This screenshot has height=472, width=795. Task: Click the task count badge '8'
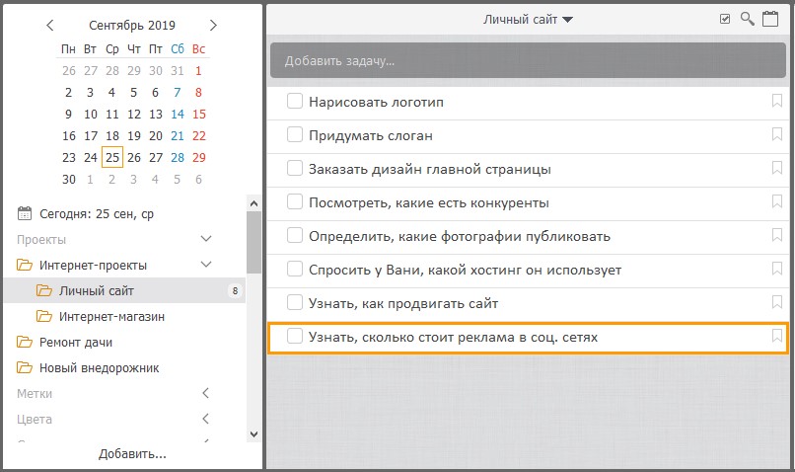pos(235,290)
